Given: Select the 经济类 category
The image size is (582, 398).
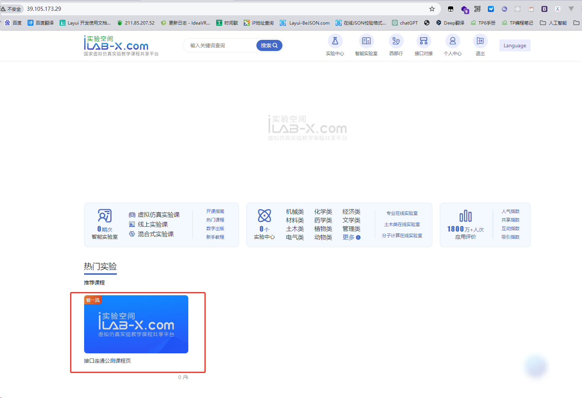Looking at the screenshot, I should tap(351, 211).
